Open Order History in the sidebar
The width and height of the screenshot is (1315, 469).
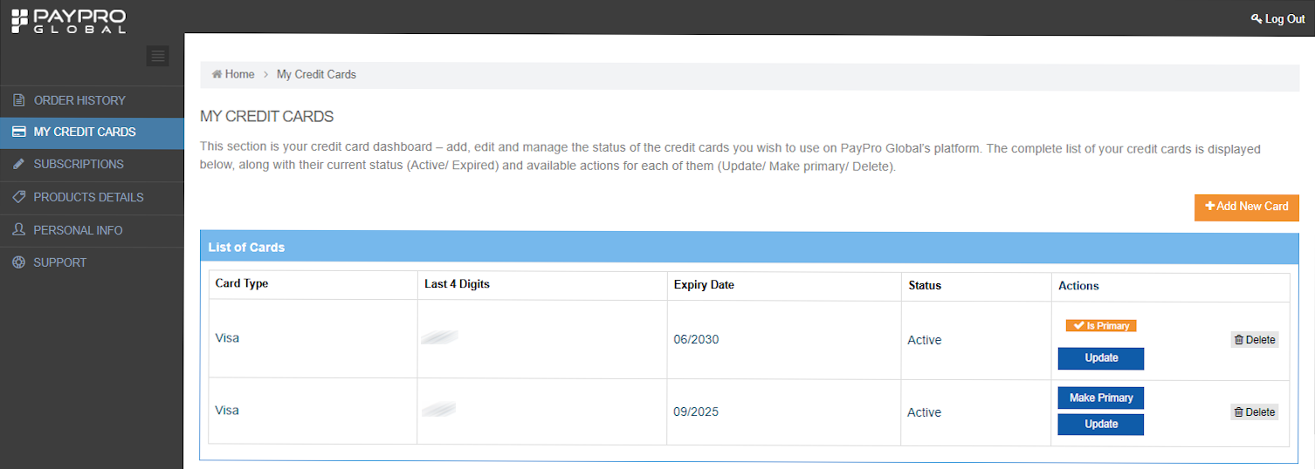(79, 100)
